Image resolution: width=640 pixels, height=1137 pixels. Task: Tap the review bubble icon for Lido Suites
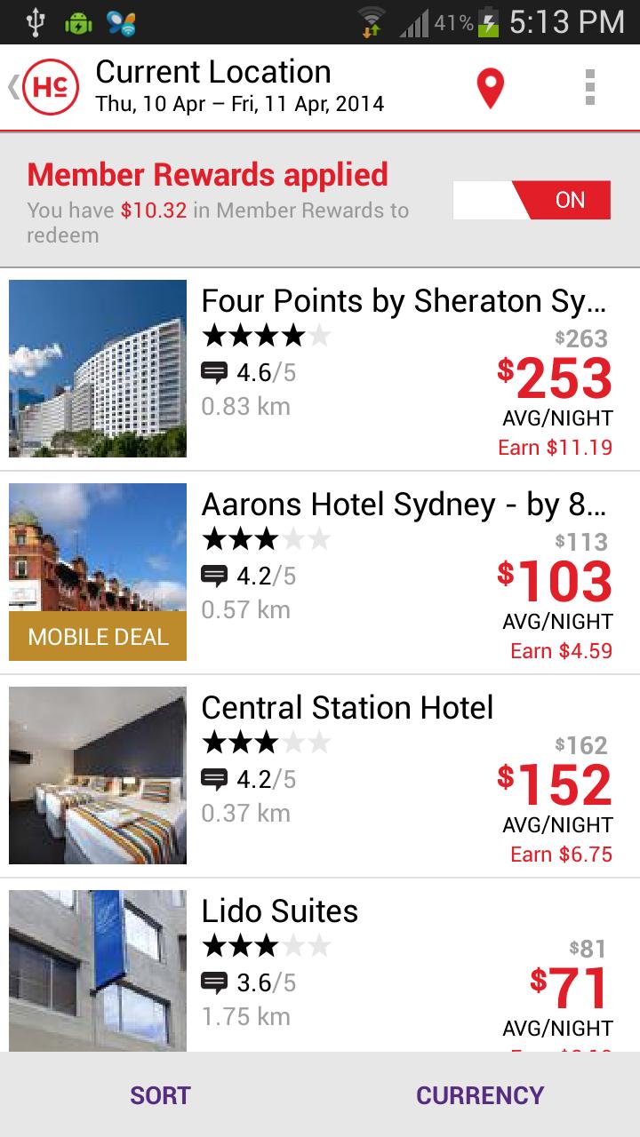click(x=214, y=982)
